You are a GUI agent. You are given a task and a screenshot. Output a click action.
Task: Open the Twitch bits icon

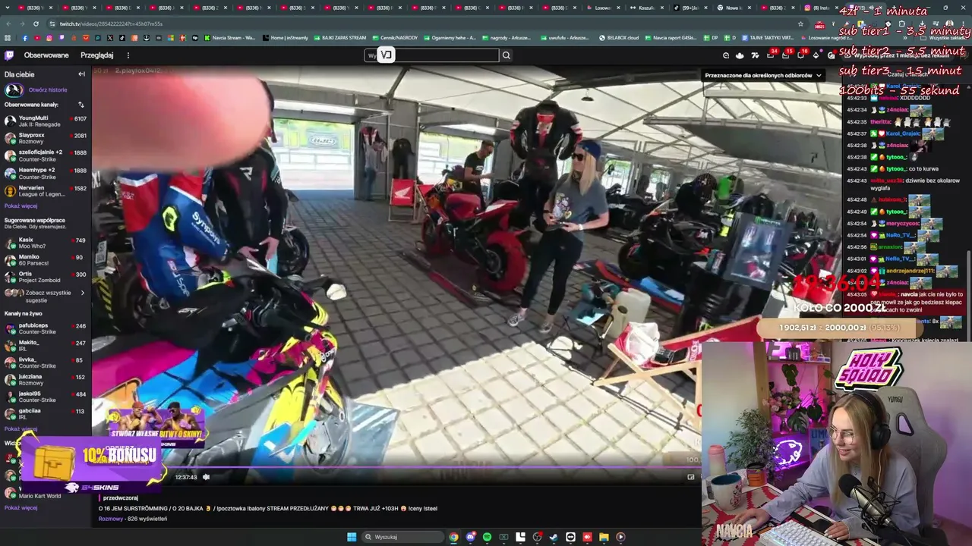point(816,55)
